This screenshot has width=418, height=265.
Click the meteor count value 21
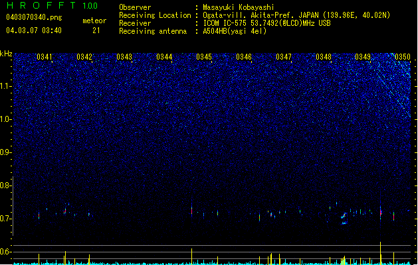click(96, 30)
